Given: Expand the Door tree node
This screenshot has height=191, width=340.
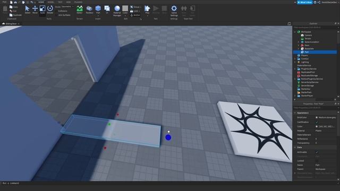Looking at the screenshot, I should coord(299,45).
